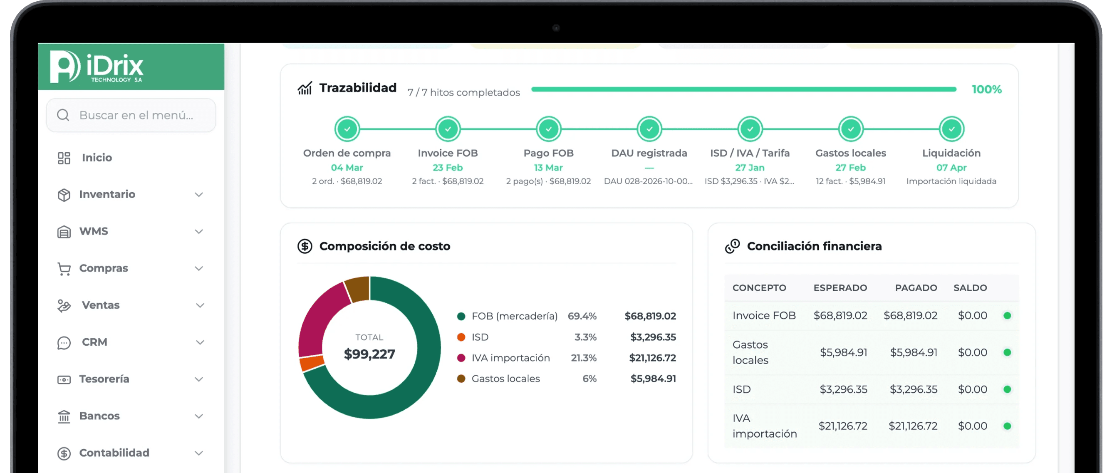Click the '07 Apr' date under Liquidación
This screenshot has height=473, width=1107.
pos(951,168)
